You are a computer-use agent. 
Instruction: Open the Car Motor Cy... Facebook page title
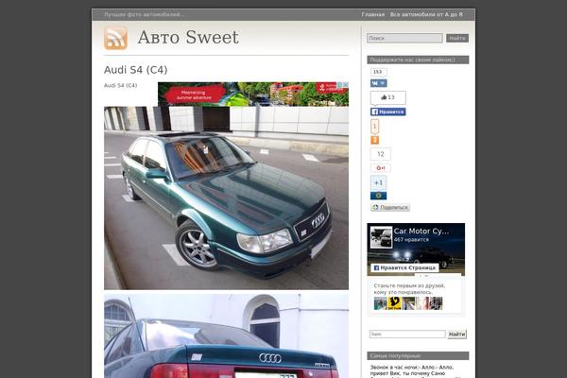(x=421, y=232)
